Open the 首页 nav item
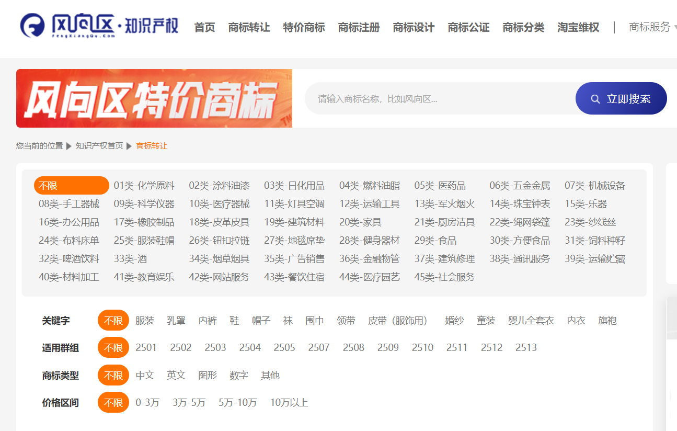This screenshot has height=431, width=677. 204,27
